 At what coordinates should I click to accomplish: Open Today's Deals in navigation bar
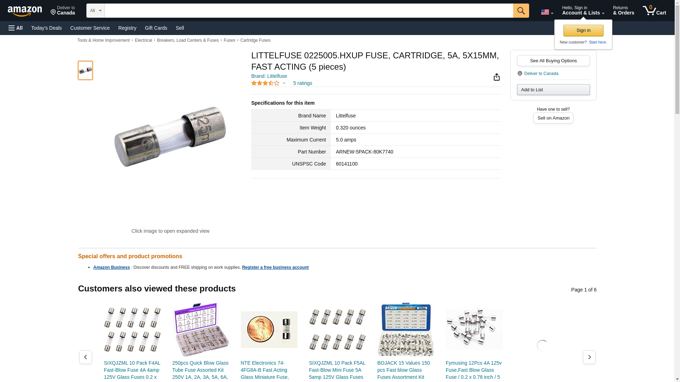(46, 28)
